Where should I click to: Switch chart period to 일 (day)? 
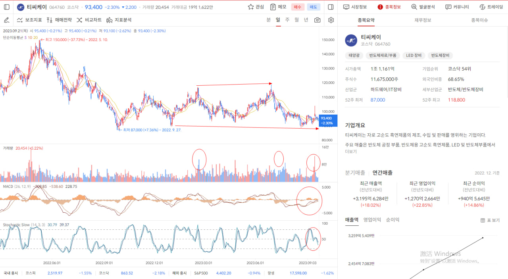coord(278,20)
